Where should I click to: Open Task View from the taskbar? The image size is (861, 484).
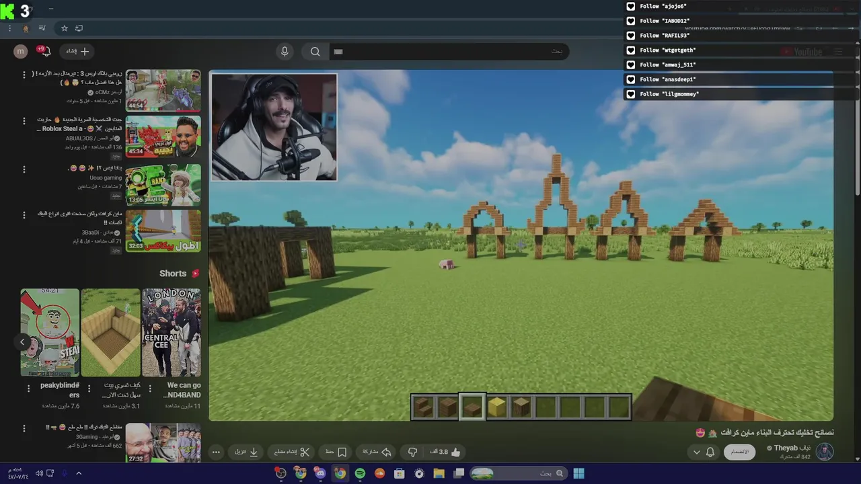459,473
